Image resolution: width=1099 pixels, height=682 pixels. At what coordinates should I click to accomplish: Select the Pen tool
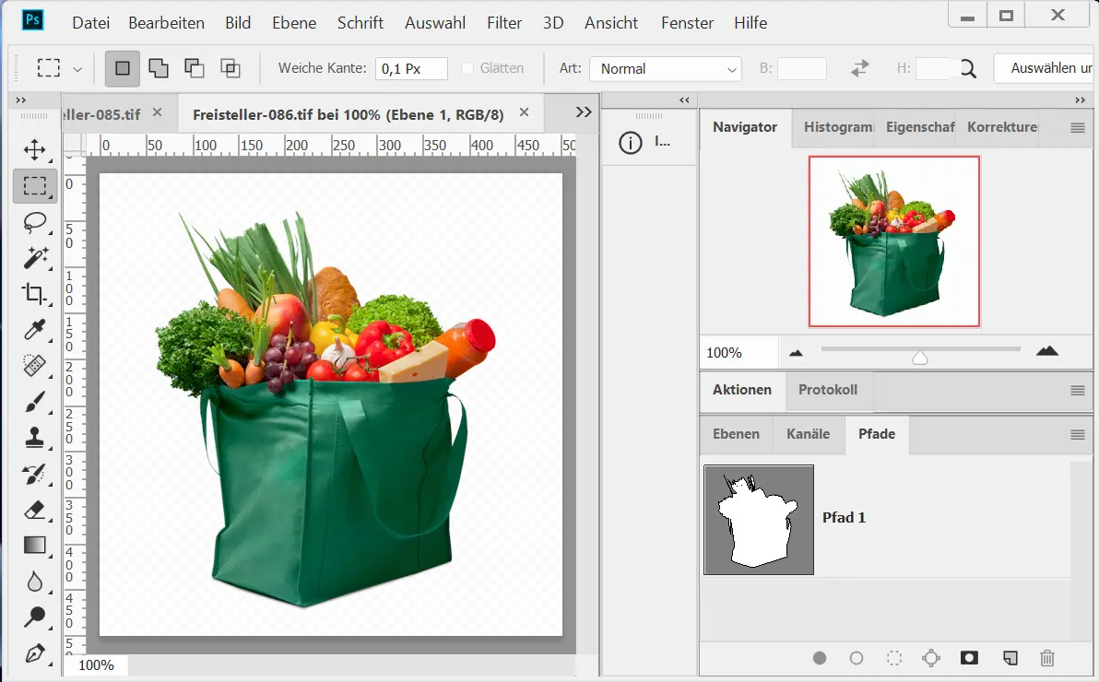pos(35,653)
